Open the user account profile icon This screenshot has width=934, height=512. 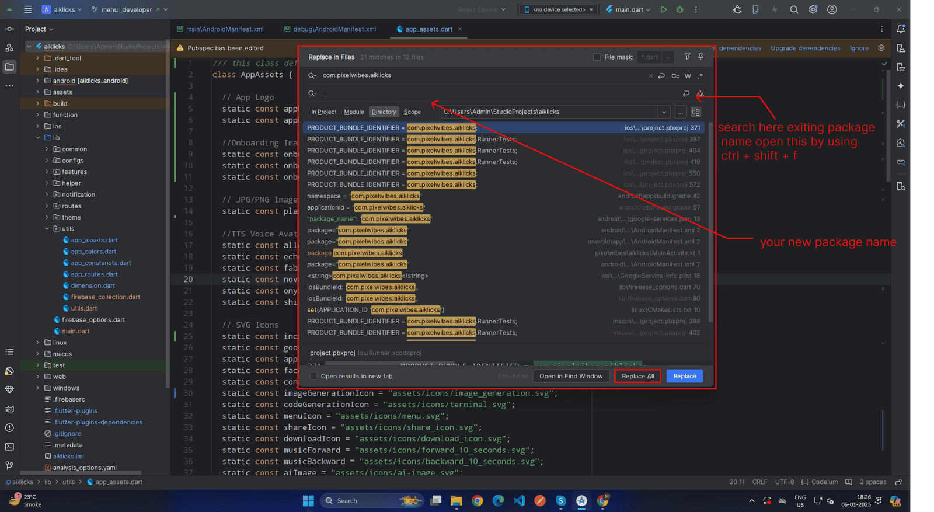pos(832,9)
